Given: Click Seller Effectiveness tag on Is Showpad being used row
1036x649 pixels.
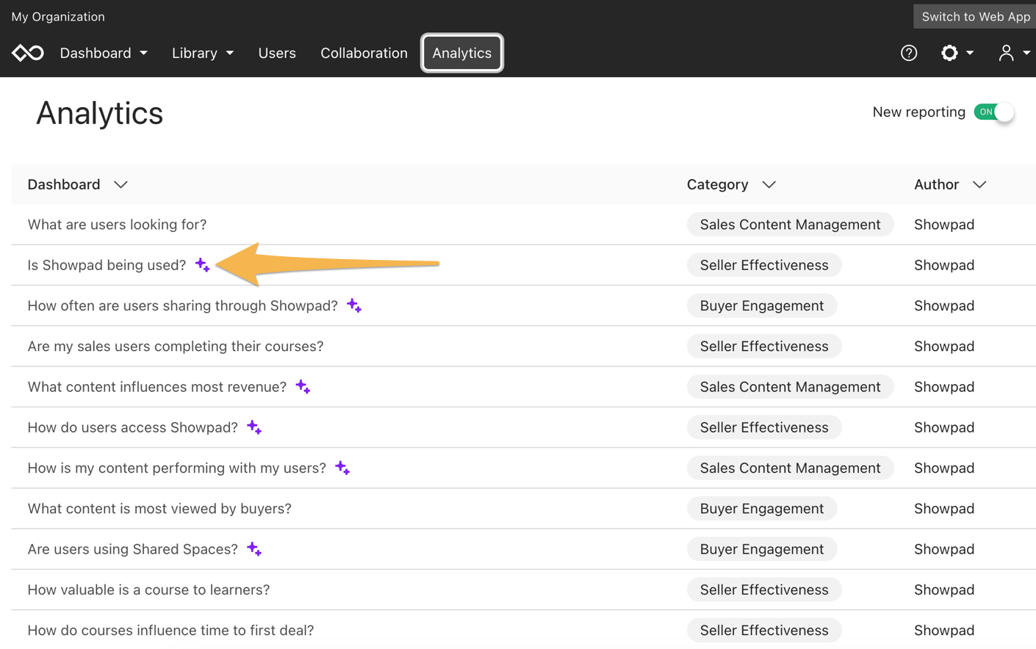Looking at the screenshot, I should point(764,265).
